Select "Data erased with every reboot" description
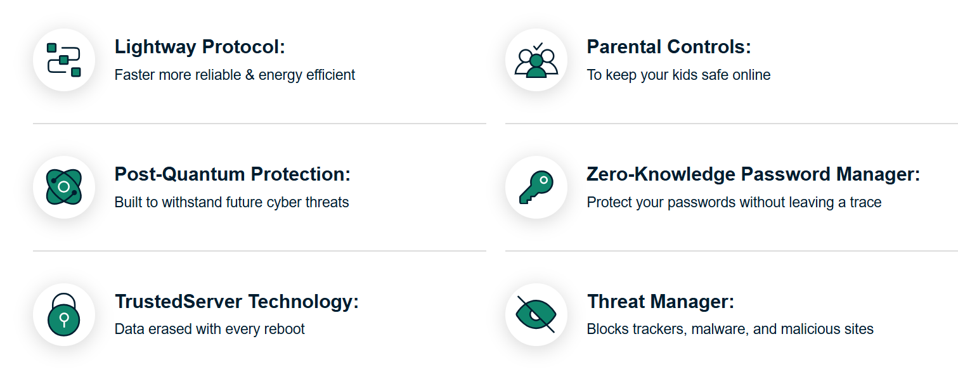Screen dimensions: 958x379 click(x=209, y=330)
